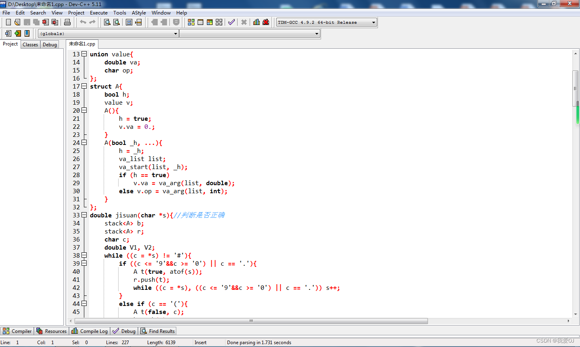Open the Execute menu

coord(99,12)
